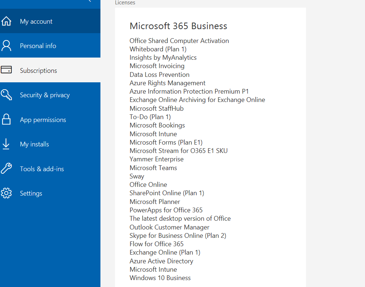Open the My account menu item
This screenshot has width=365, height=287.
[x=50, y=21]
